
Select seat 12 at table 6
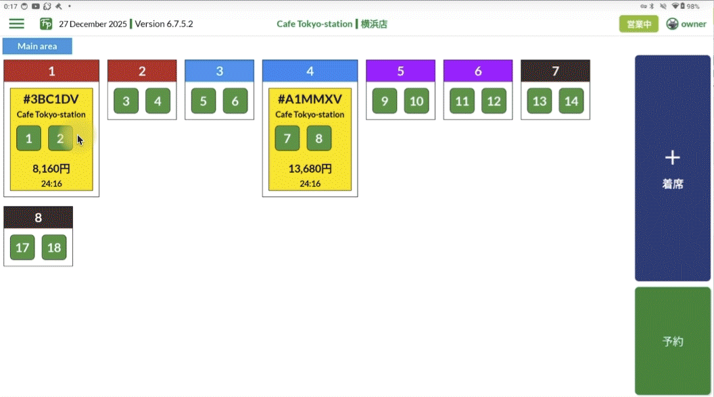pyautogui.click(x=494, y=101)
